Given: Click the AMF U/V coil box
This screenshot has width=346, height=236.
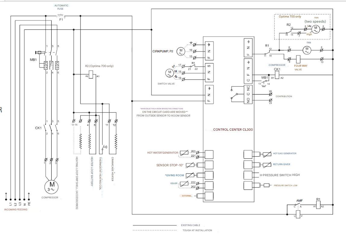Looking at the screenshot, I should click(x=298, y=214).
